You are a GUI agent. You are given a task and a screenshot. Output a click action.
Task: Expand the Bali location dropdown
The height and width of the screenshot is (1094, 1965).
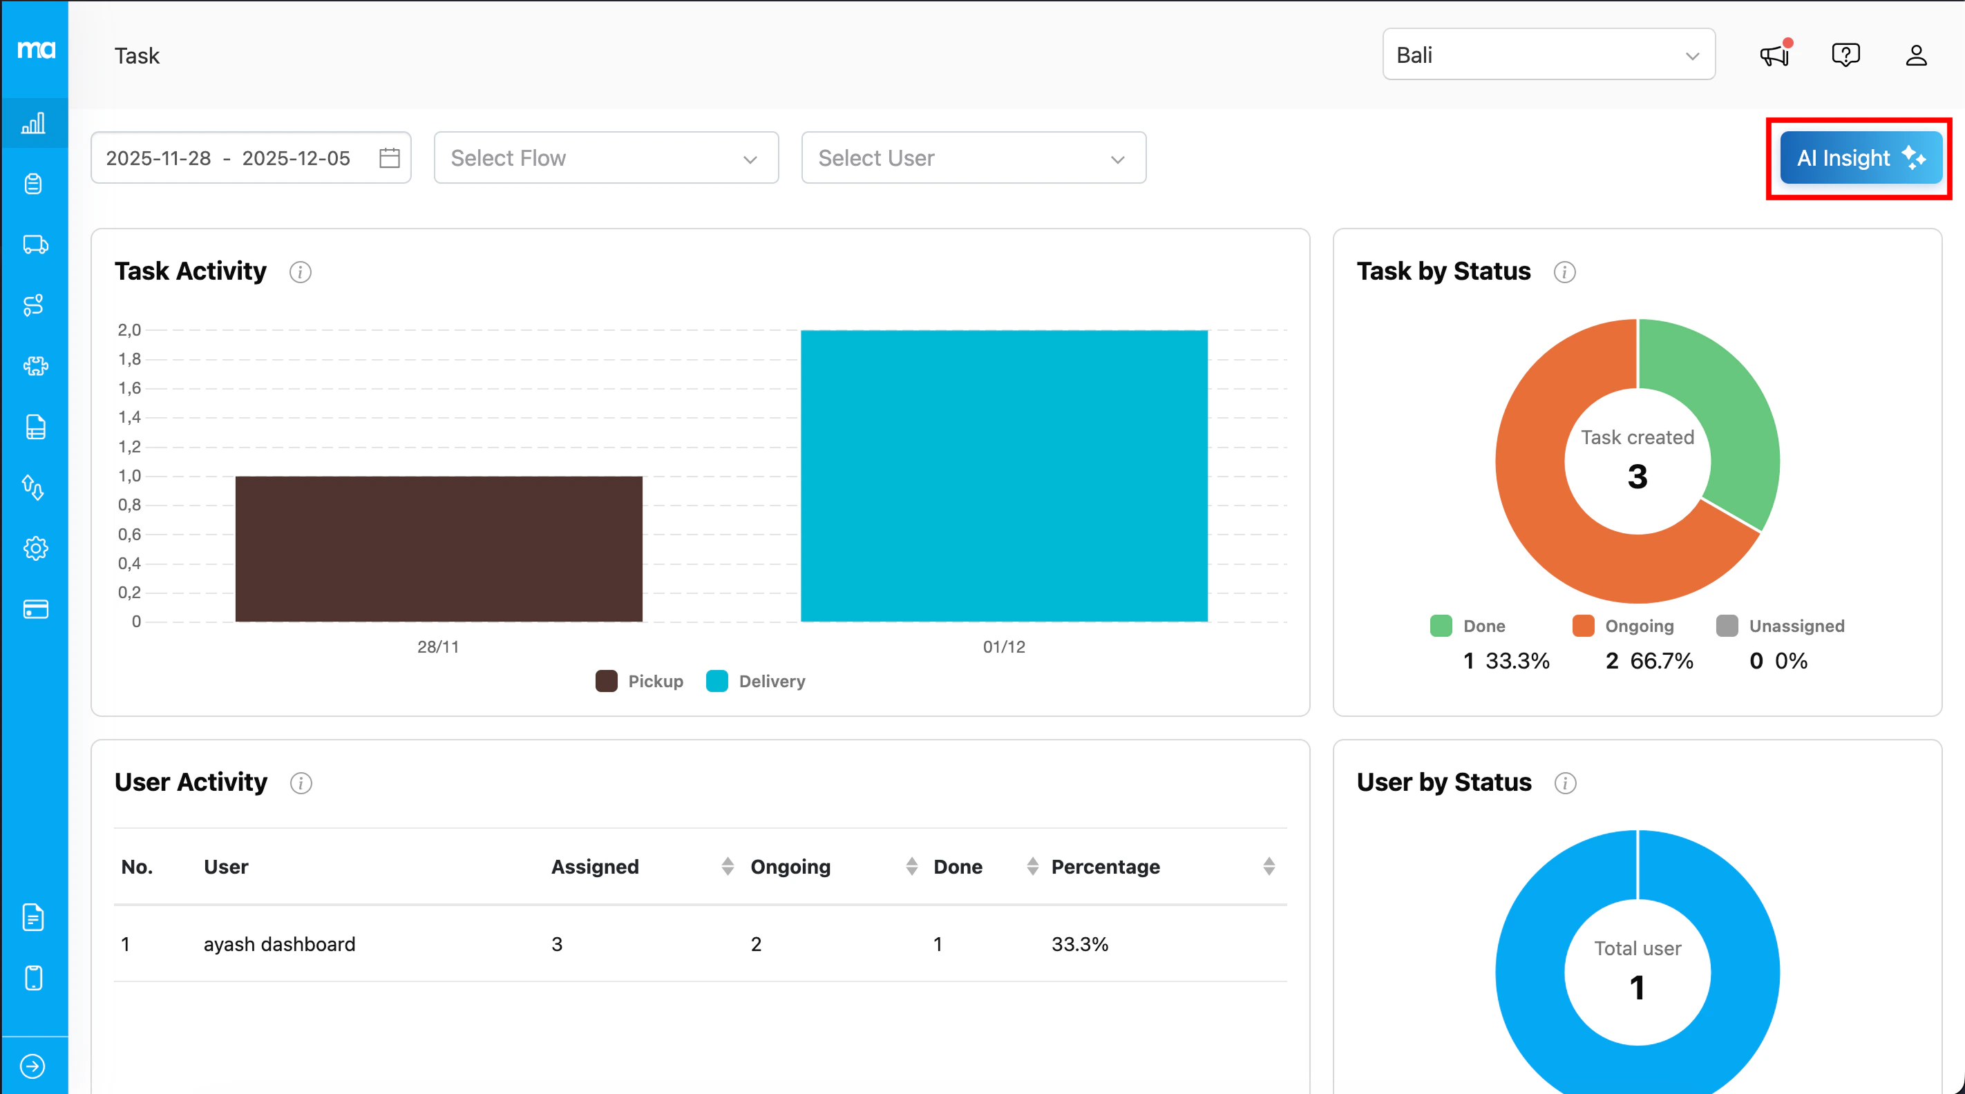1548,54
